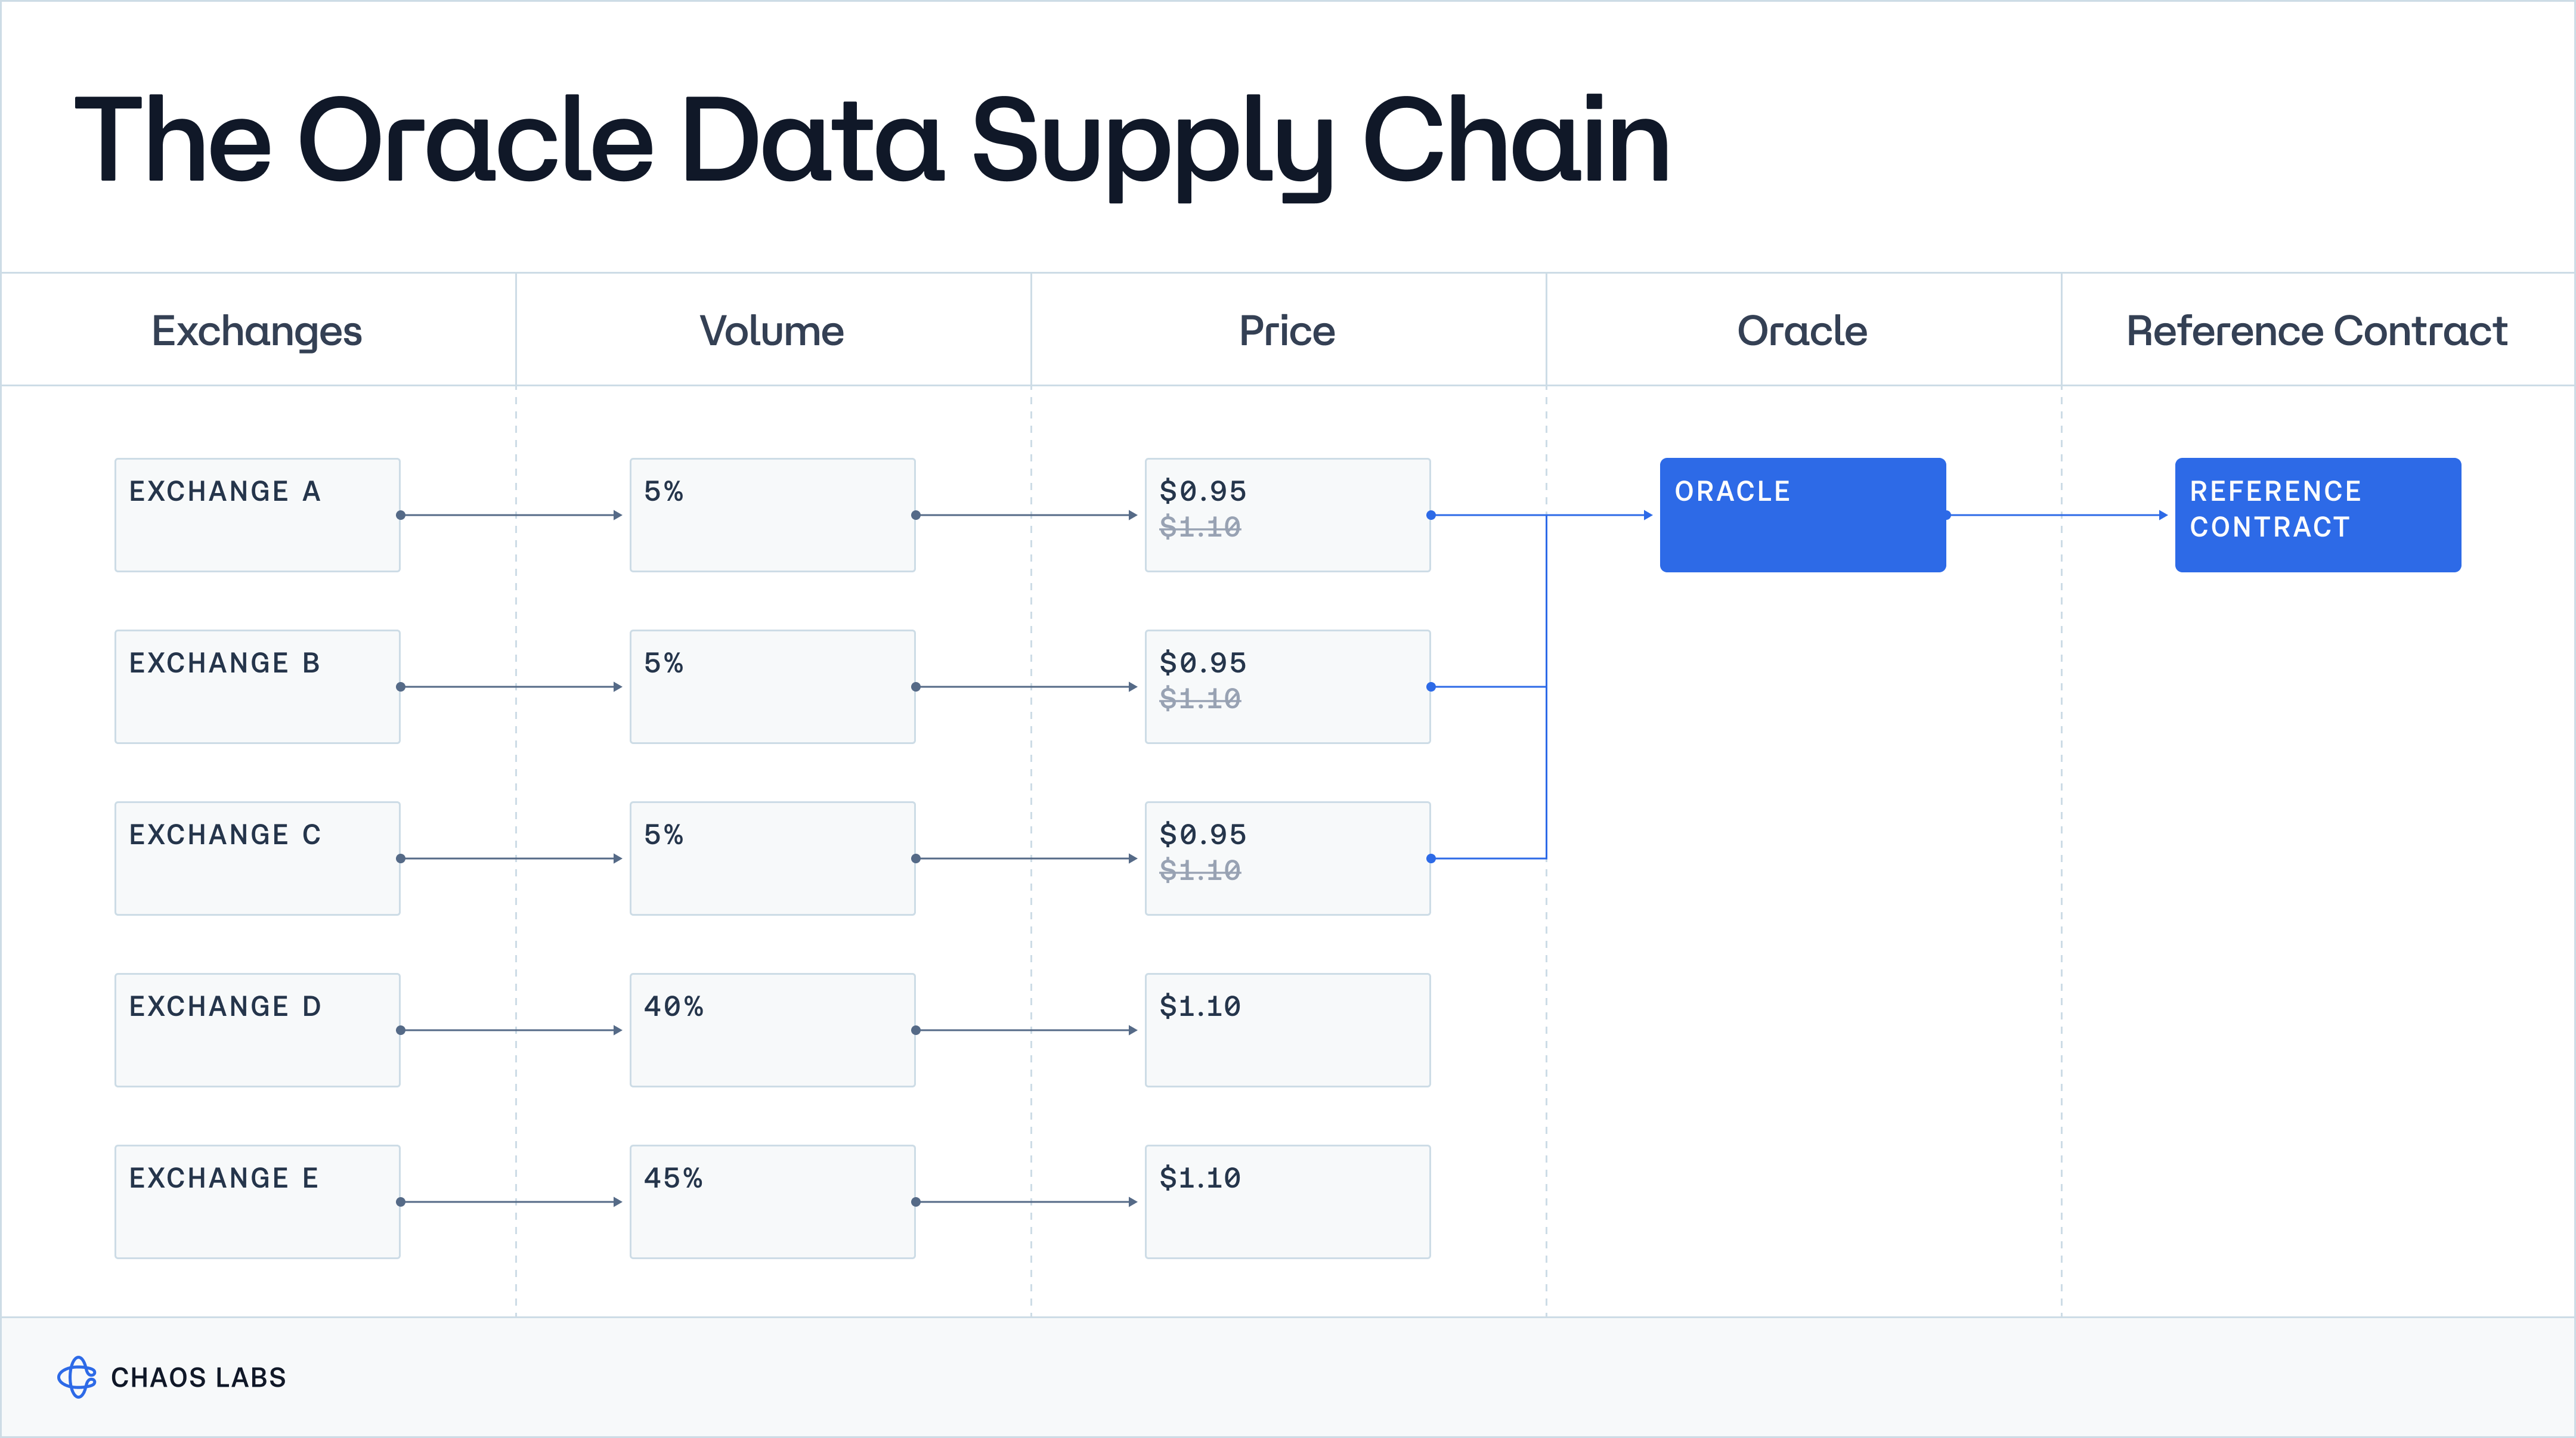Click the Exchanges column header

(257, 331)
